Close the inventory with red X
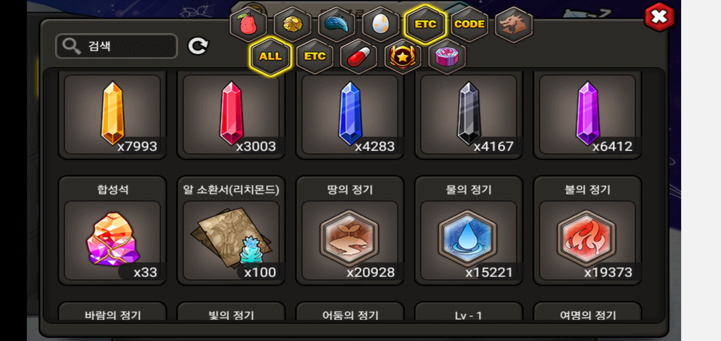This screenshot has height=341, width=721. 659,17
